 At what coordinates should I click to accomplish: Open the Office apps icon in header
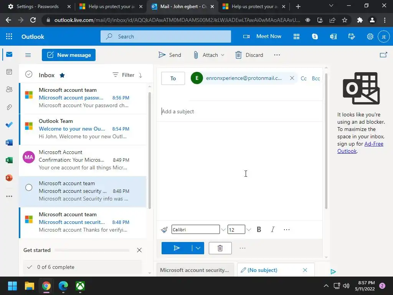click(334, 36)
